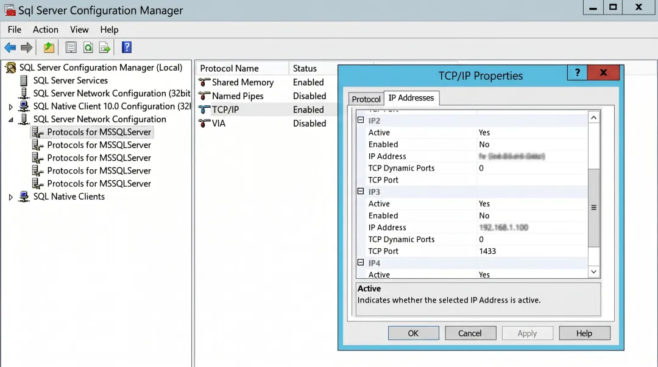Viewport: 658px width, 367px height.
Task: Select the SQL Server Network Configuration (32bit) icon
Action: [x=24, y=93]
